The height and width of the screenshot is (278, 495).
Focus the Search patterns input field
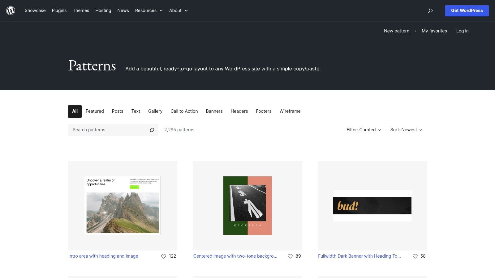(108, 130)
